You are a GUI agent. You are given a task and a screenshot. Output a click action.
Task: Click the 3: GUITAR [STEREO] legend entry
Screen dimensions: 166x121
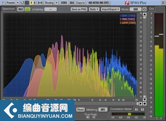pyautogui.click(x=128, y=23)
